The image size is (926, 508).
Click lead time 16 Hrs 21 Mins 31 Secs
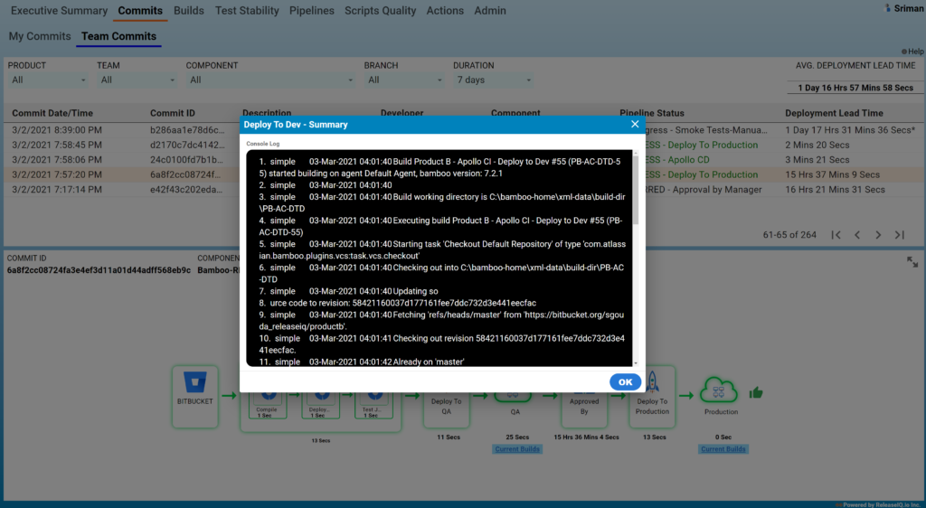click(x=835, y=190)
